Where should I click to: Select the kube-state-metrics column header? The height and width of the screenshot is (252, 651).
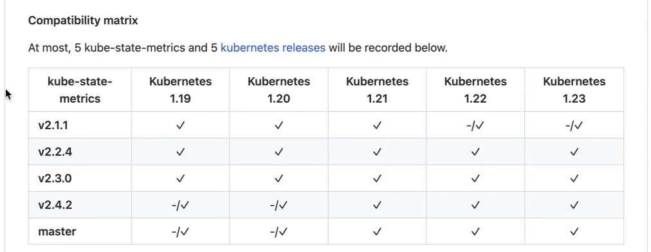[80, 89]
